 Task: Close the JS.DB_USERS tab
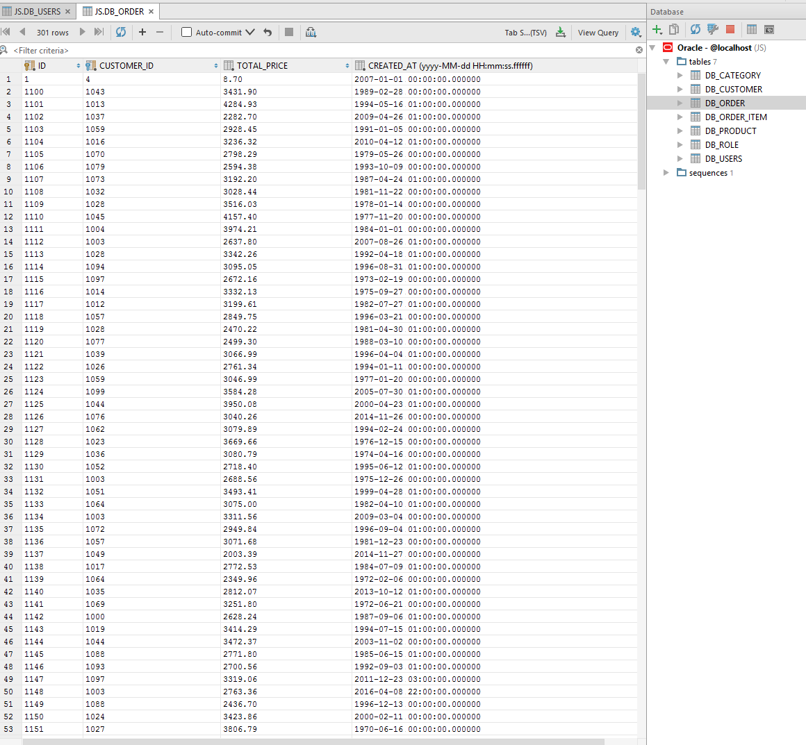pos(68,11)
